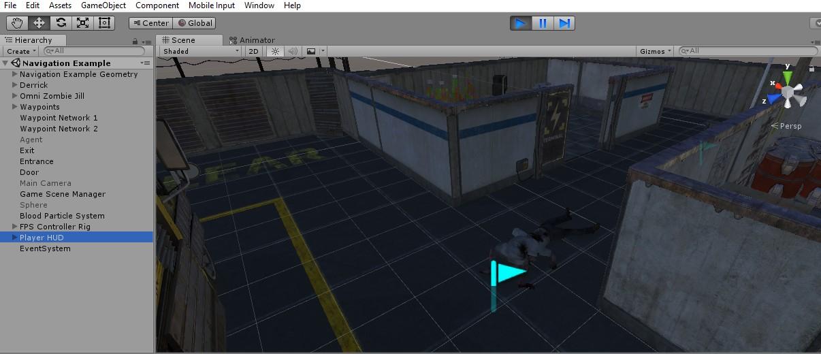Open the Assets menu
The height and width of the screenshot is (354, 821).
[x=60, y=5]
